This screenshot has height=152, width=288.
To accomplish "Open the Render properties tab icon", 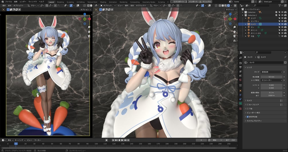I will (240, 63).
